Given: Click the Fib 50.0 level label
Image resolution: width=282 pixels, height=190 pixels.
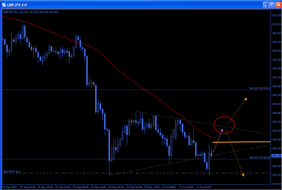Looking at the screenshot, I should click(260, 158).
